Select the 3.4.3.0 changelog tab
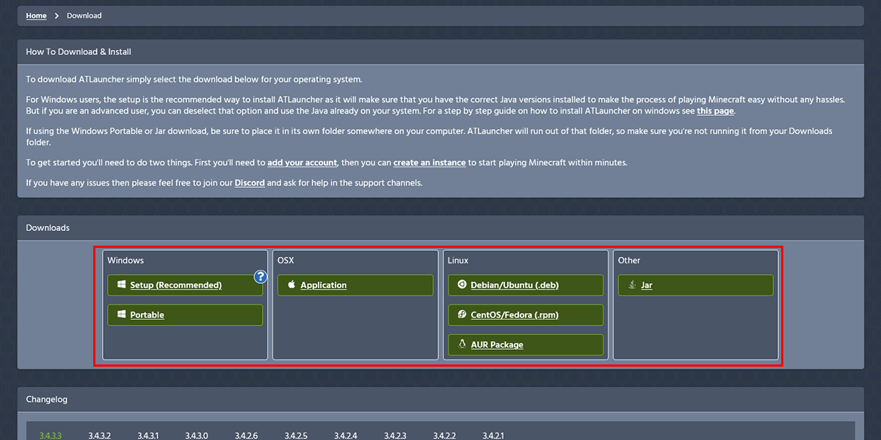The width and height of the screenshot is (881, 440). point(197,436)
